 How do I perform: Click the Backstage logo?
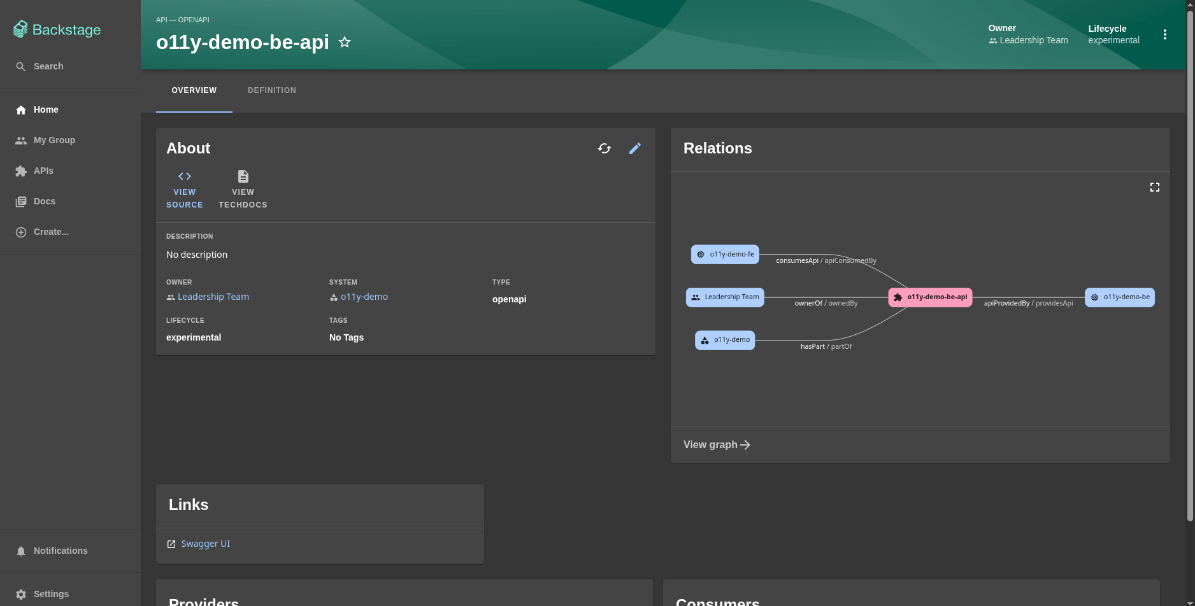(x=57, y=29)
